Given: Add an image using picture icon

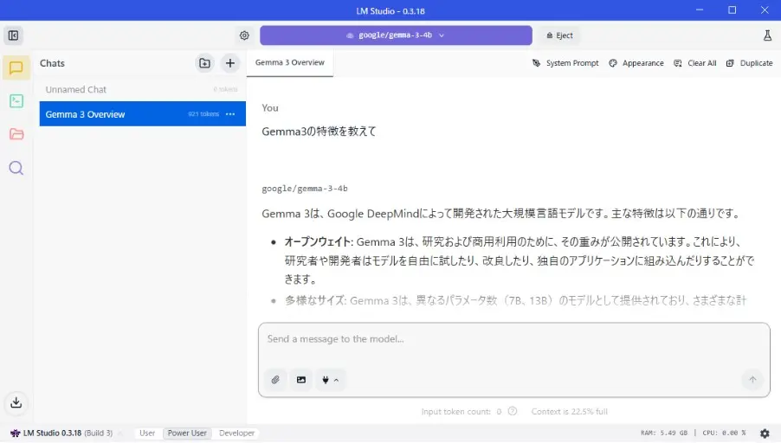Looking at the screenshot, I should (301, 380).
